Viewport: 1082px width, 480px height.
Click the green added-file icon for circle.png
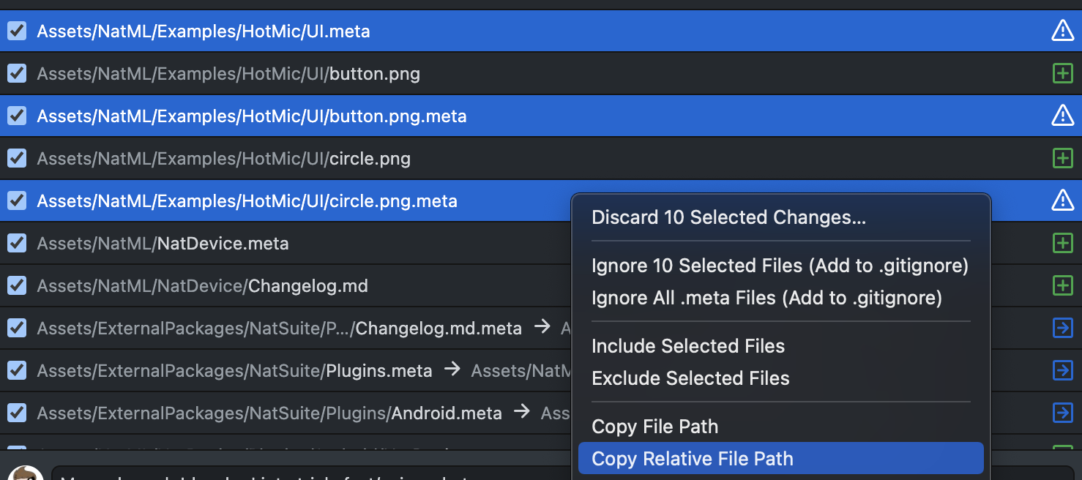coord(1062,158)
